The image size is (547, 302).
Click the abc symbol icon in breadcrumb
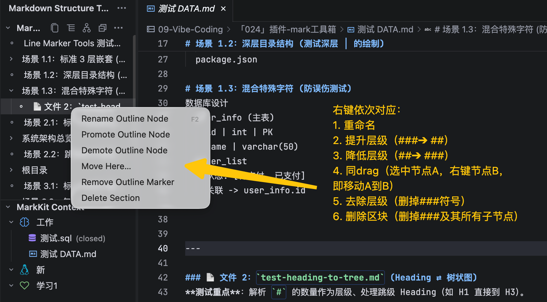428,29
